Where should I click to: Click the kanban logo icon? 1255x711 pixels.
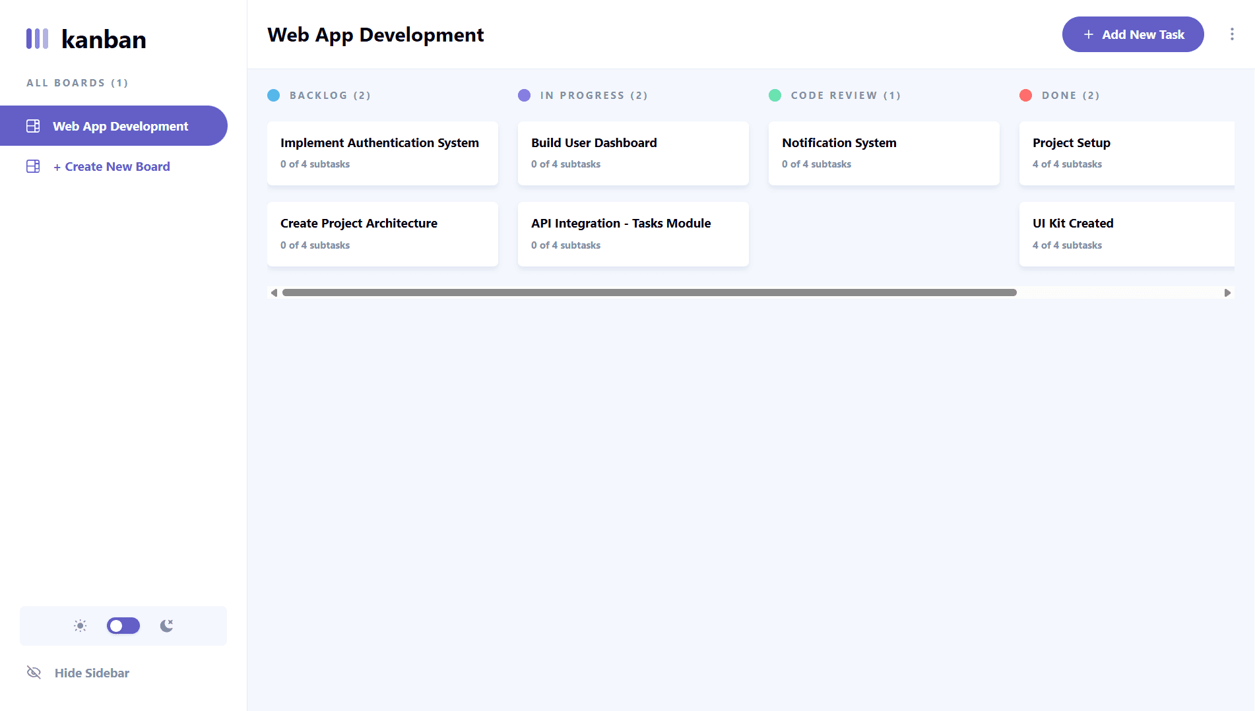point(37,39)
